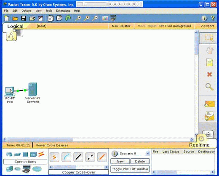Viewport: 219px width, 176px height.
Task: Add a Complex PDU open envelope
Action: pyautogui.click(x=210, y=116)
